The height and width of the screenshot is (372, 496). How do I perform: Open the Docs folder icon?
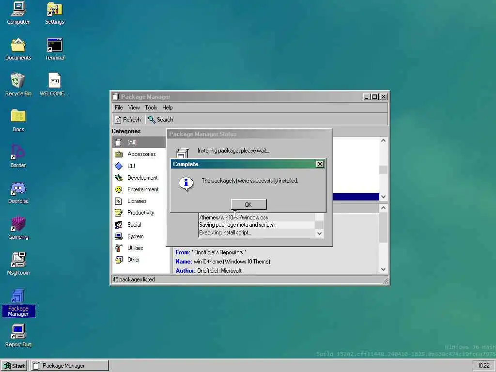18,121
